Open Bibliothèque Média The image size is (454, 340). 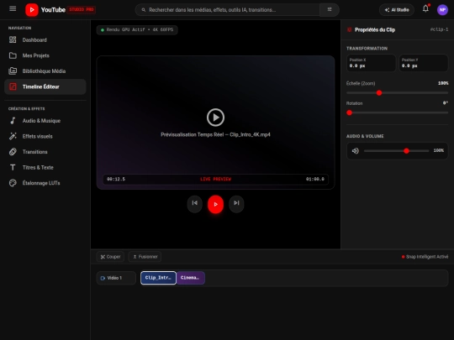point(45,71)
